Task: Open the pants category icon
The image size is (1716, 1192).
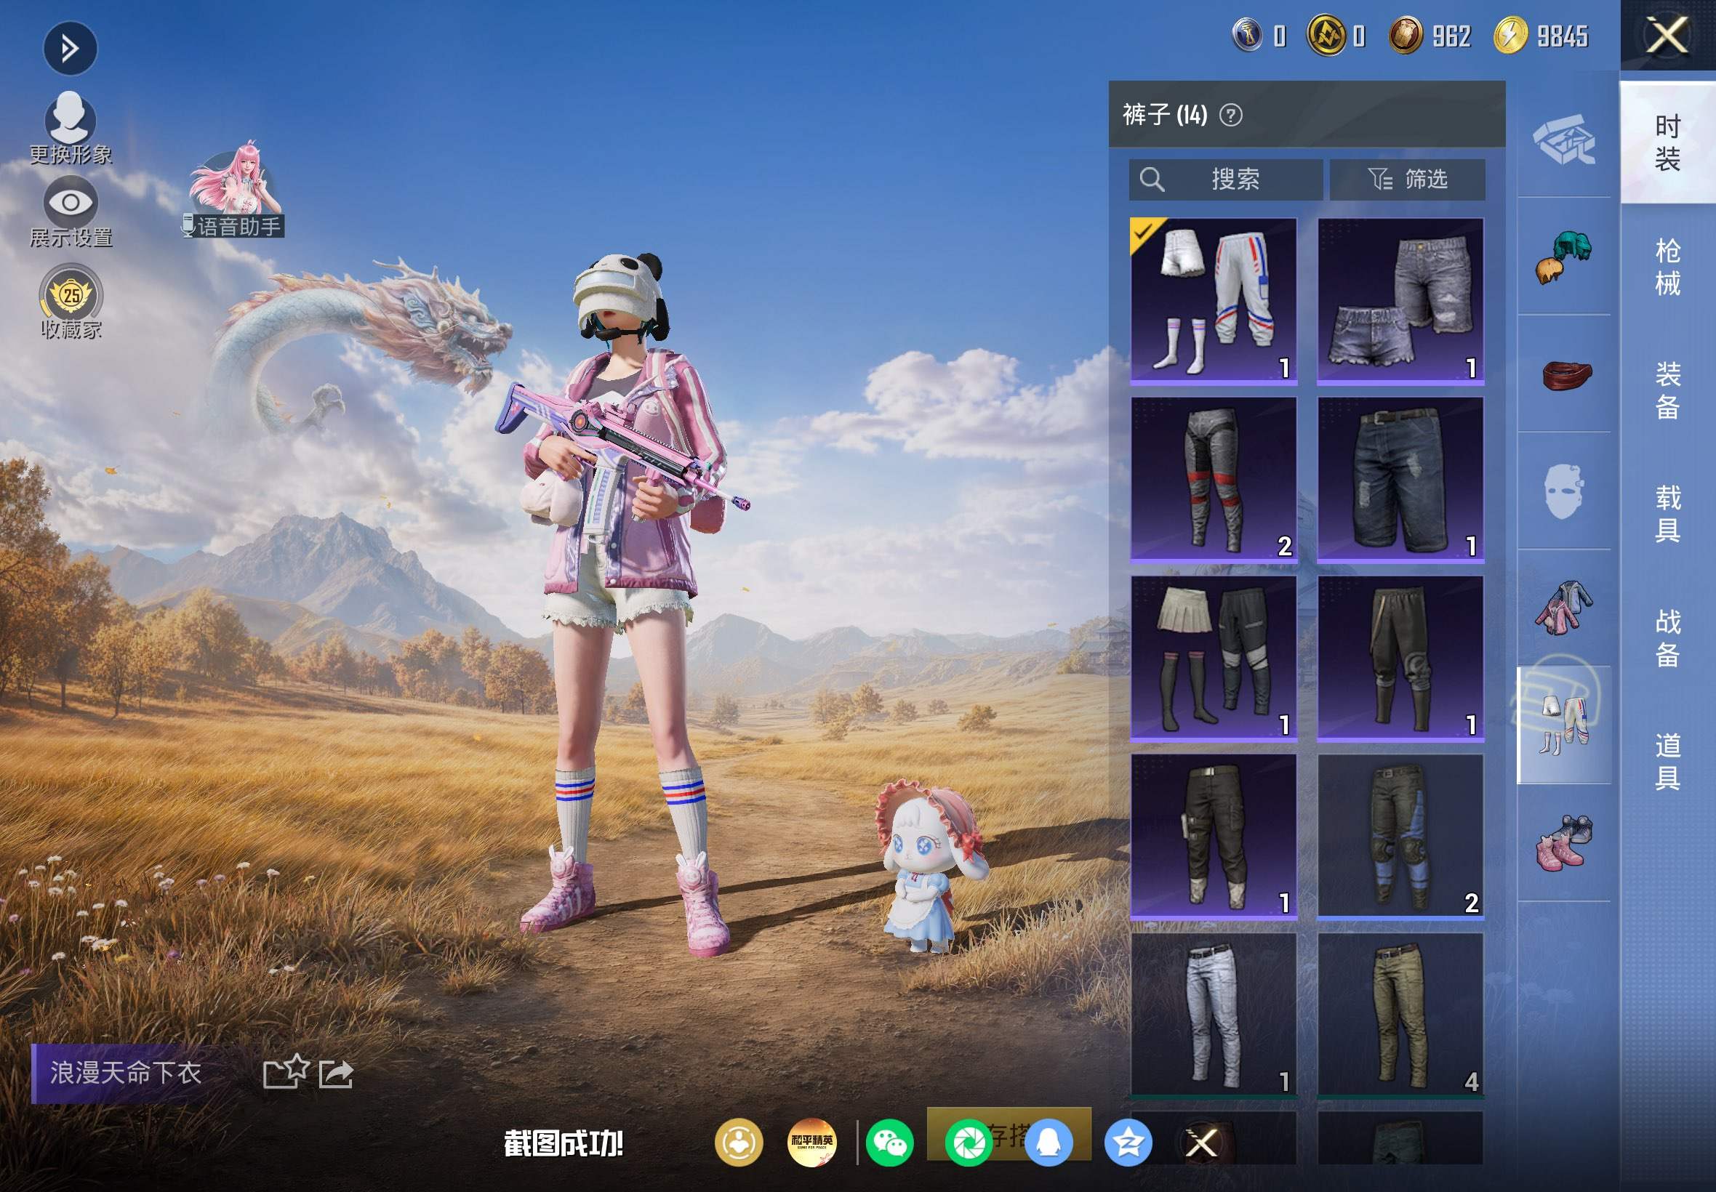Action: click(1563, 725)
